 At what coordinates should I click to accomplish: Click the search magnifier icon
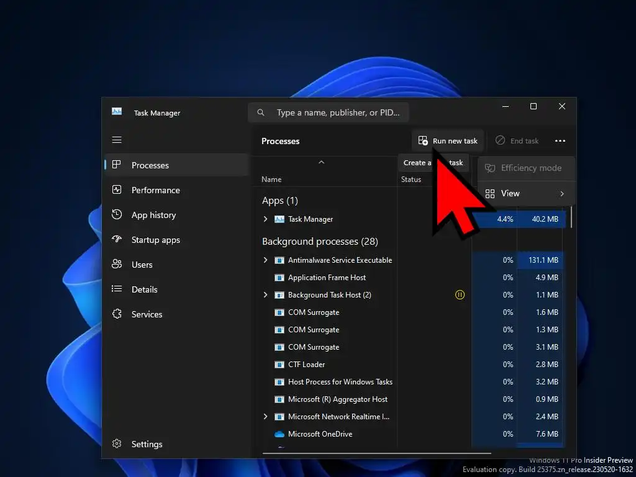pos(261,112)
